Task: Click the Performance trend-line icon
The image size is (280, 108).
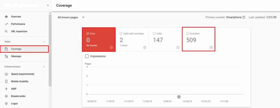Action: (x=6, y=24)
